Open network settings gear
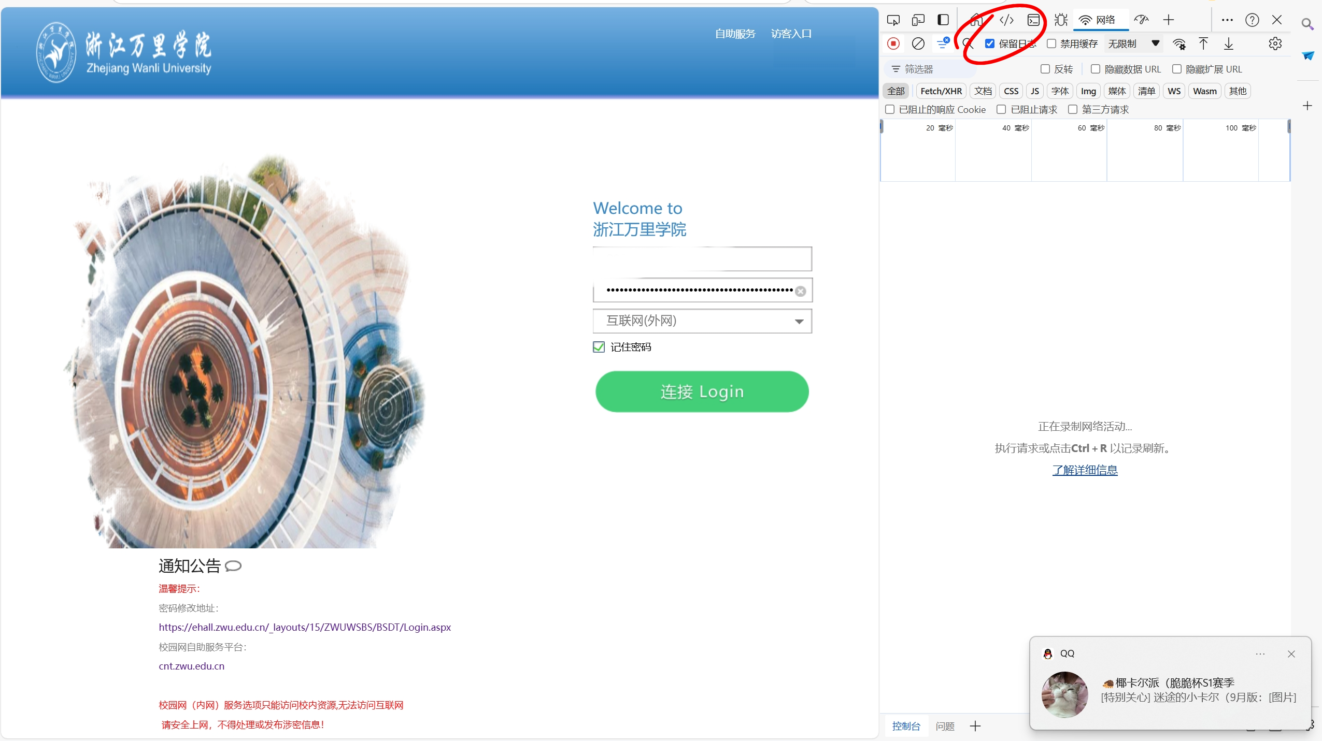Viewport: 1322px width, 741px height. point(1275,43)
